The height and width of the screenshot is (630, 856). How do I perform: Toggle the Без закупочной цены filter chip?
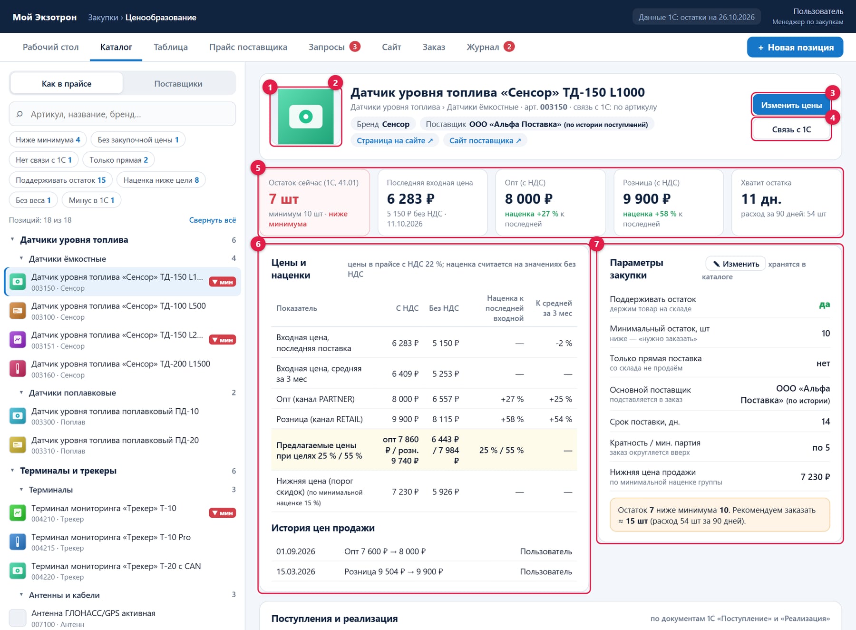138,140
